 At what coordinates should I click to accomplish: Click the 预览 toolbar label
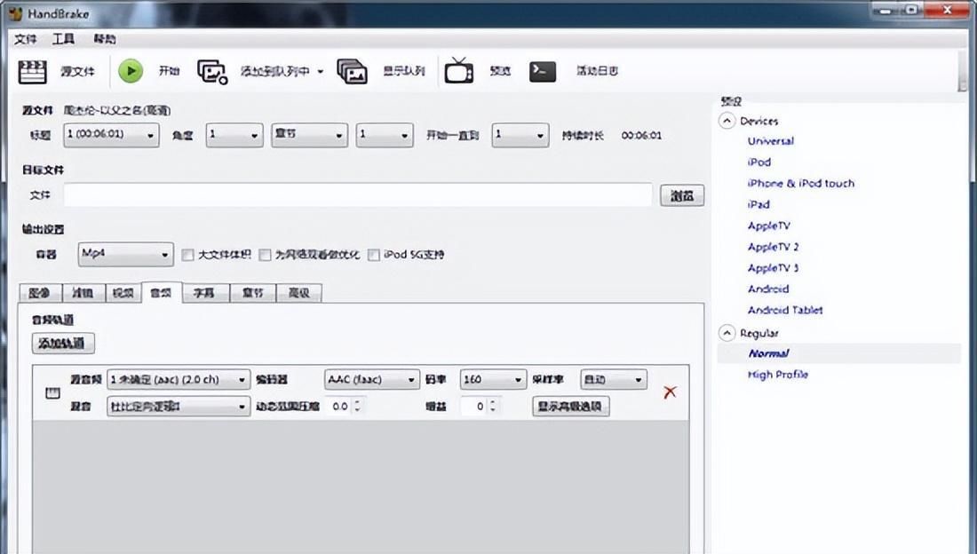point(500,71)
